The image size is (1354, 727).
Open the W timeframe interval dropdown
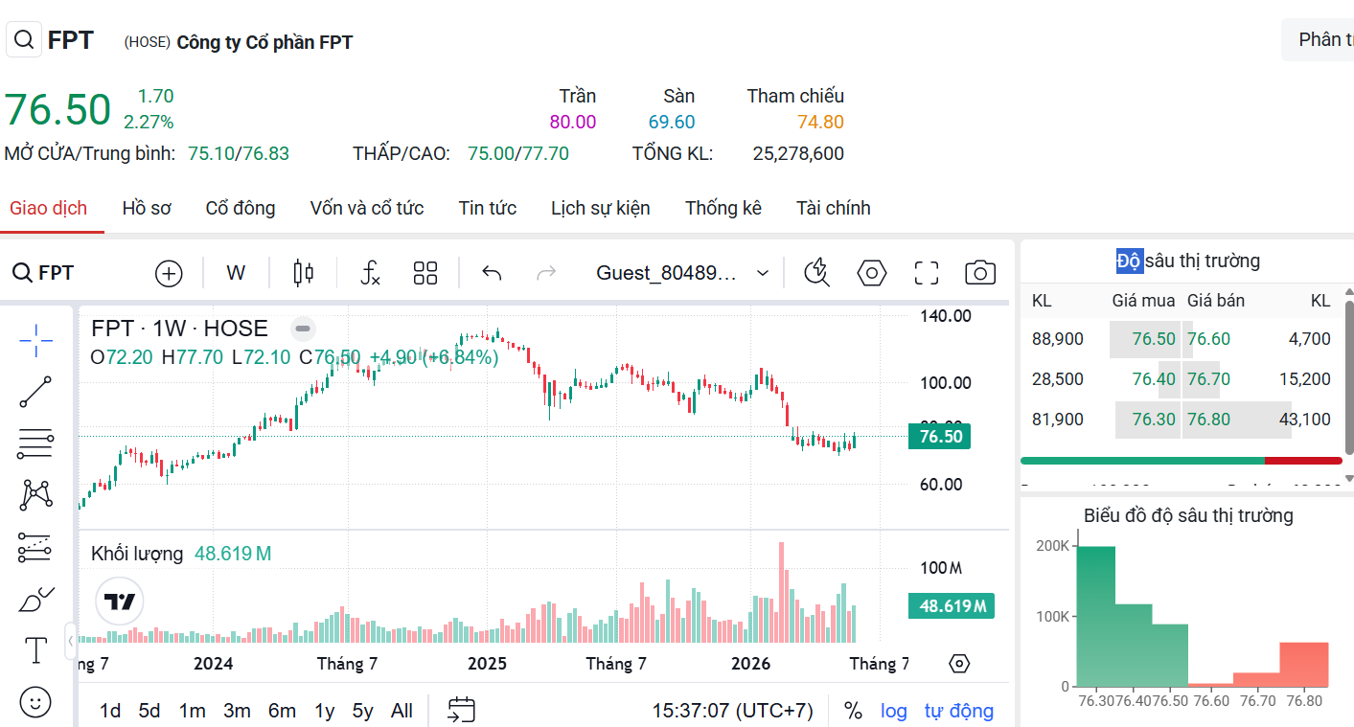236,273
